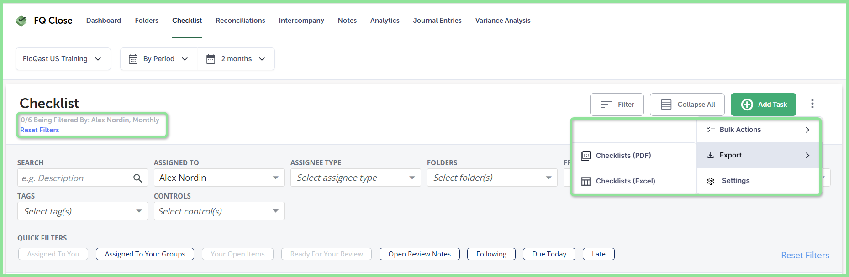This screenshot has width=849, height=277.
Task: Open the Select folder(s) dropdown
Action: coord(492,178)
